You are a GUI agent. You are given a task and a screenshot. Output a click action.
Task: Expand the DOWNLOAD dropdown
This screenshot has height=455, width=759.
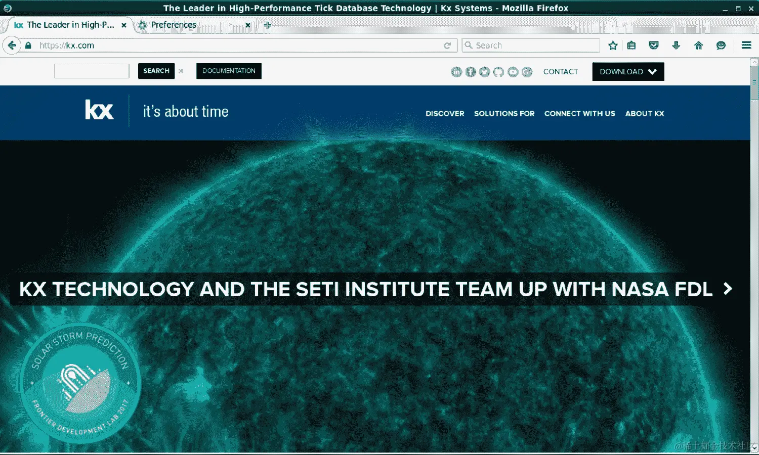pyautogui.click(x=628, y=72)
